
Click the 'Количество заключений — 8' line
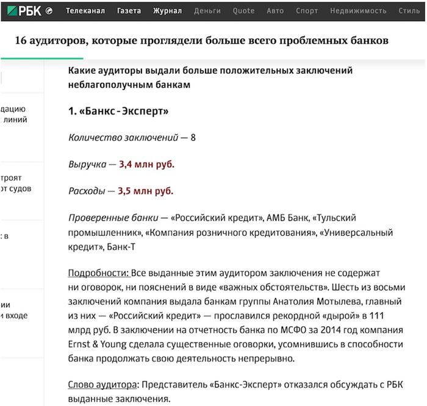[x=132, y=137]
